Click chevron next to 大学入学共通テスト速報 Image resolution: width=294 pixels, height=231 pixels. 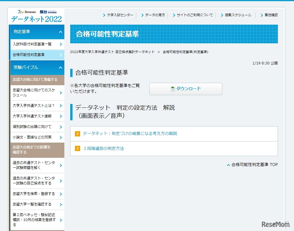tap(61, 117)
